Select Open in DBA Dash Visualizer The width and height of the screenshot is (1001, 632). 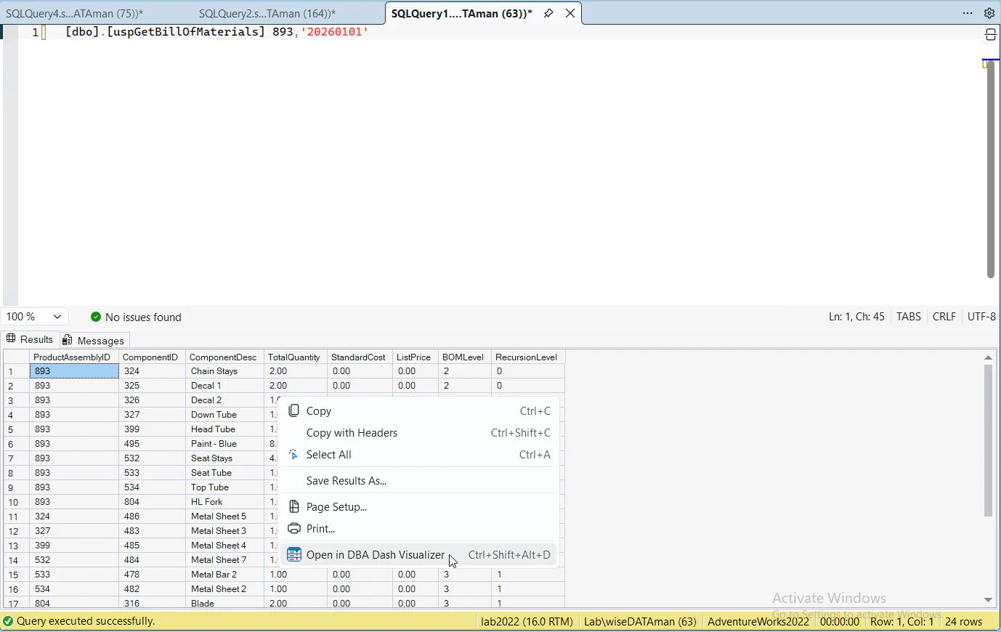click(x=419, y=555)
